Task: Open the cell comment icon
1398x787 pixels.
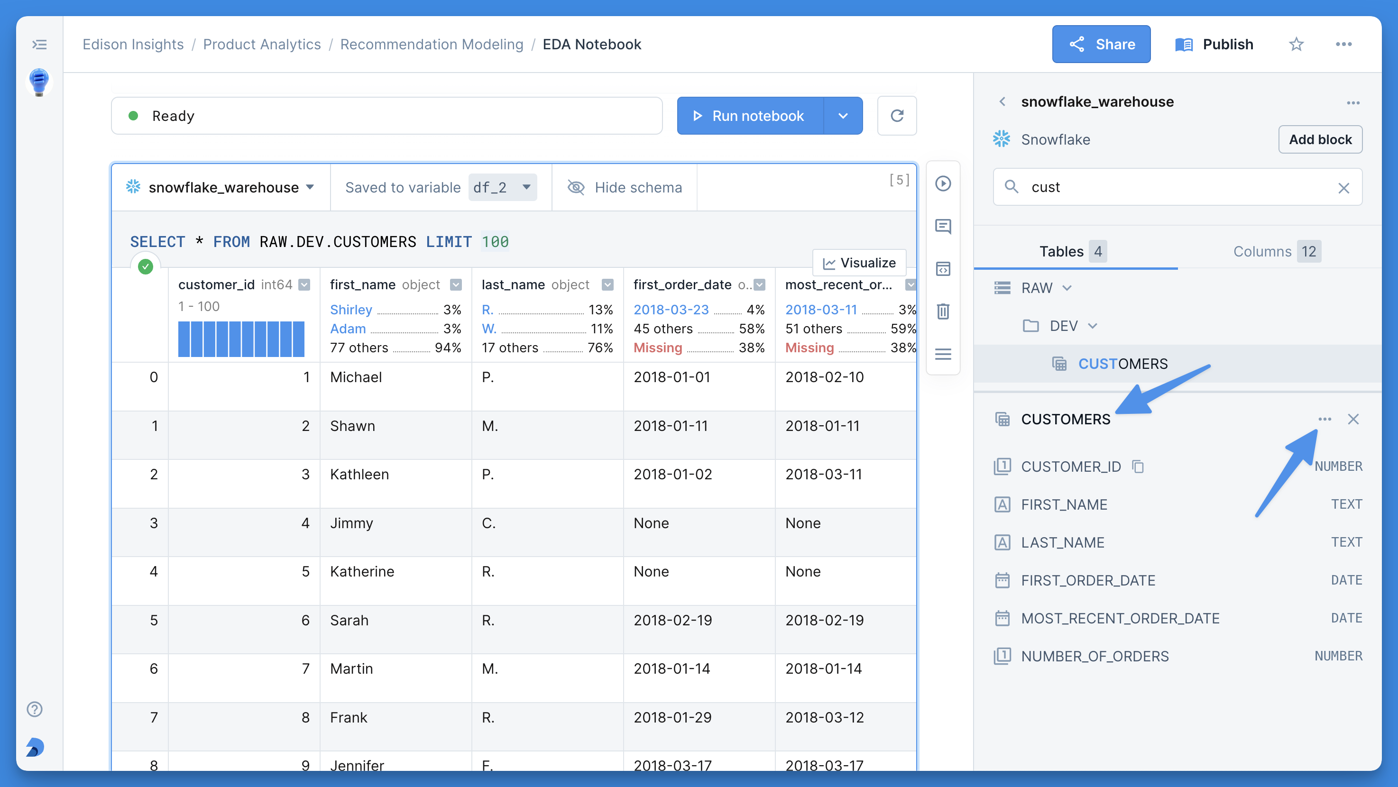Action: pyautogui.click(x=943, y=226)
